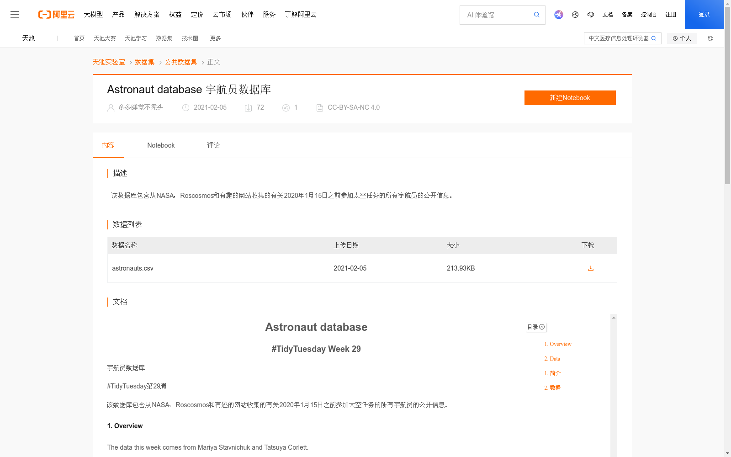Click the '#TidyTuesday Week 29' heading
This screenshot has height=457, width=731.
click(316, 349)
